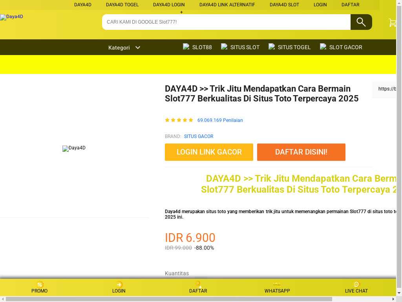Click the SITUS SLOT broken image icon
The image size is (402, 302).
(224, 47)
